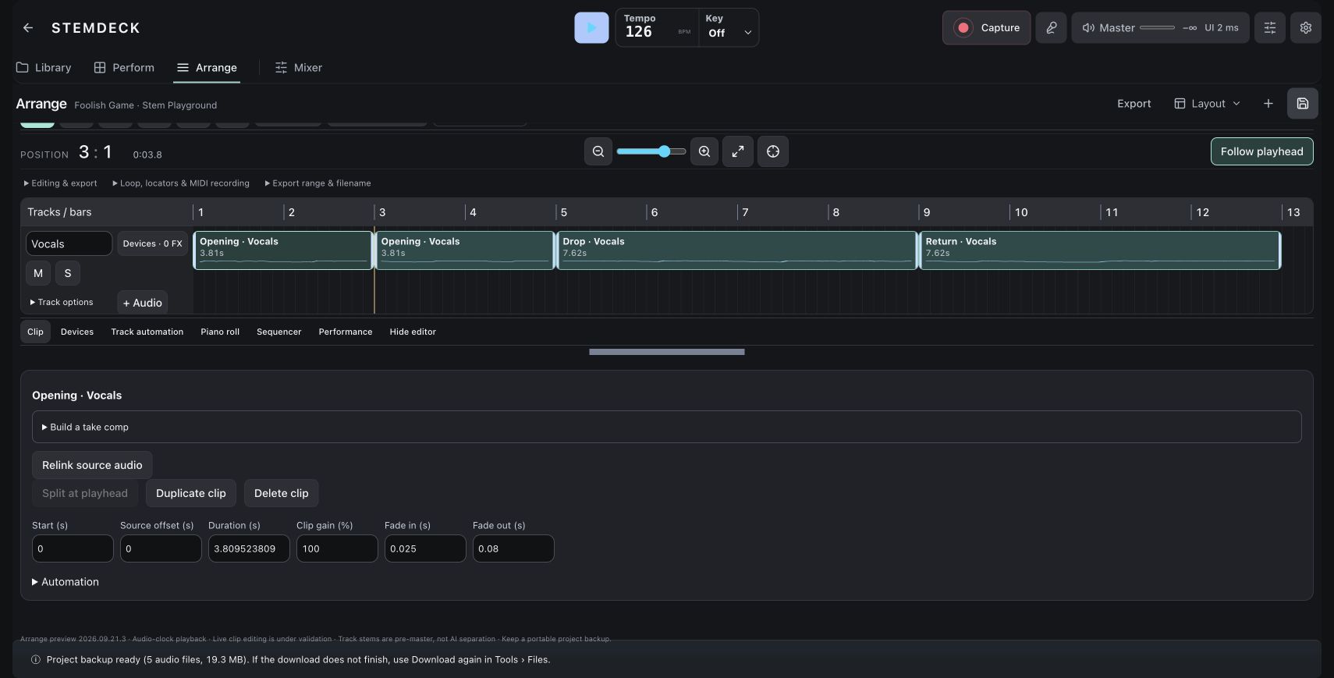Screen dimensions: 1334x678
Task: Adjust the Master volume slider
Action: coord(1157,28)
